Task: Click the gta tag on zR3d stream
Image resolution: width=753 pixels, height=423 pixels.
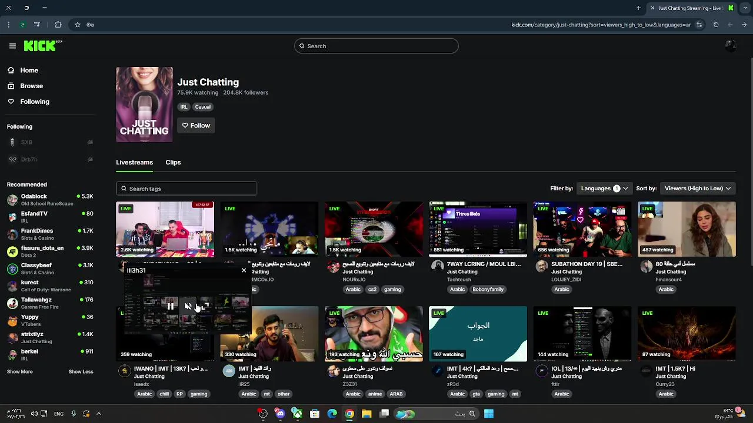Action: click(x=476, y=394)
